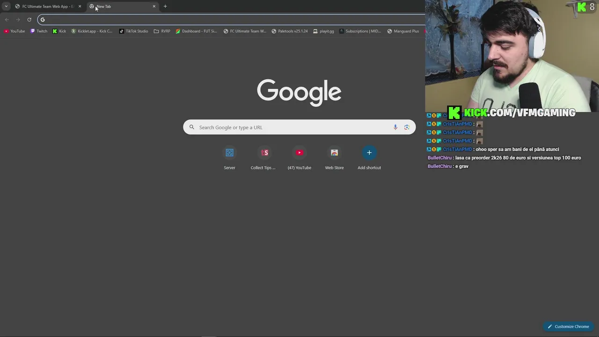Open Dashboard - FUT bookmark
599x337 pixels.
click(x=196, y=31)
